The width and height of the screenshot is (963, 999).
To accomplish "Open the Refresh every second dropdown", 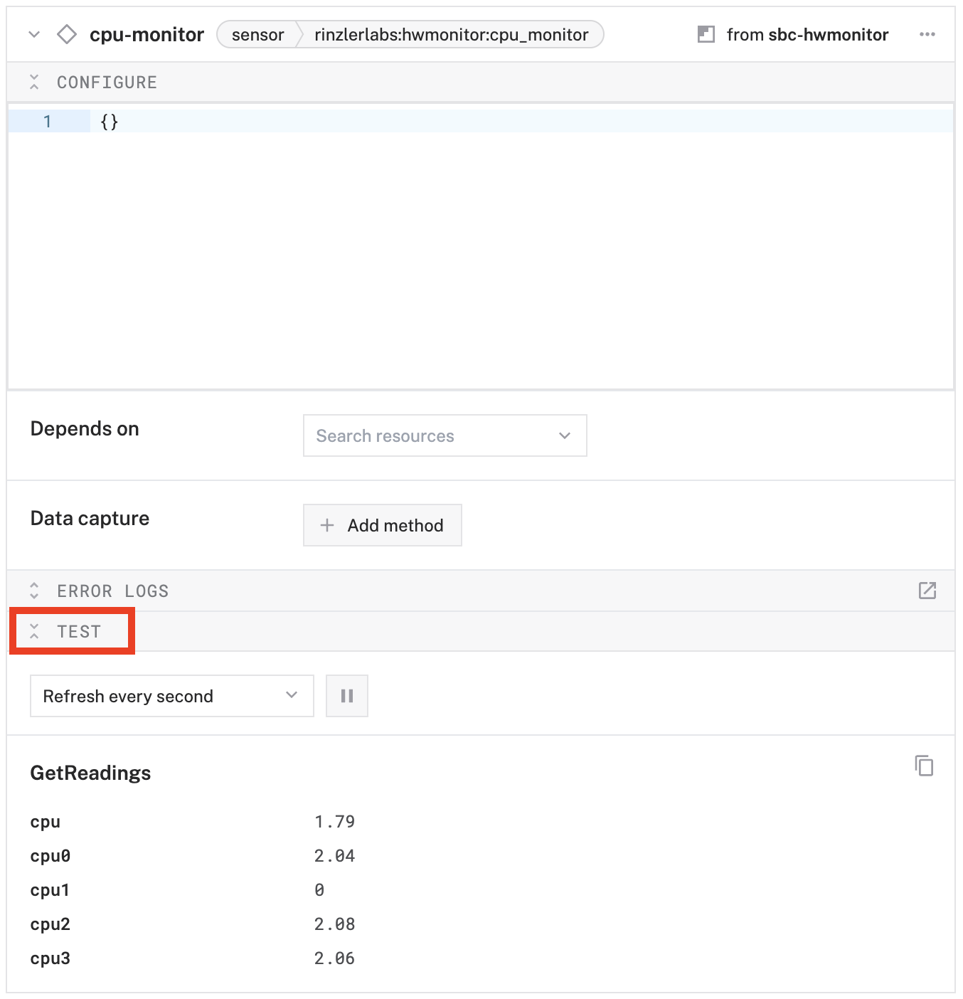I will [171, 696].
